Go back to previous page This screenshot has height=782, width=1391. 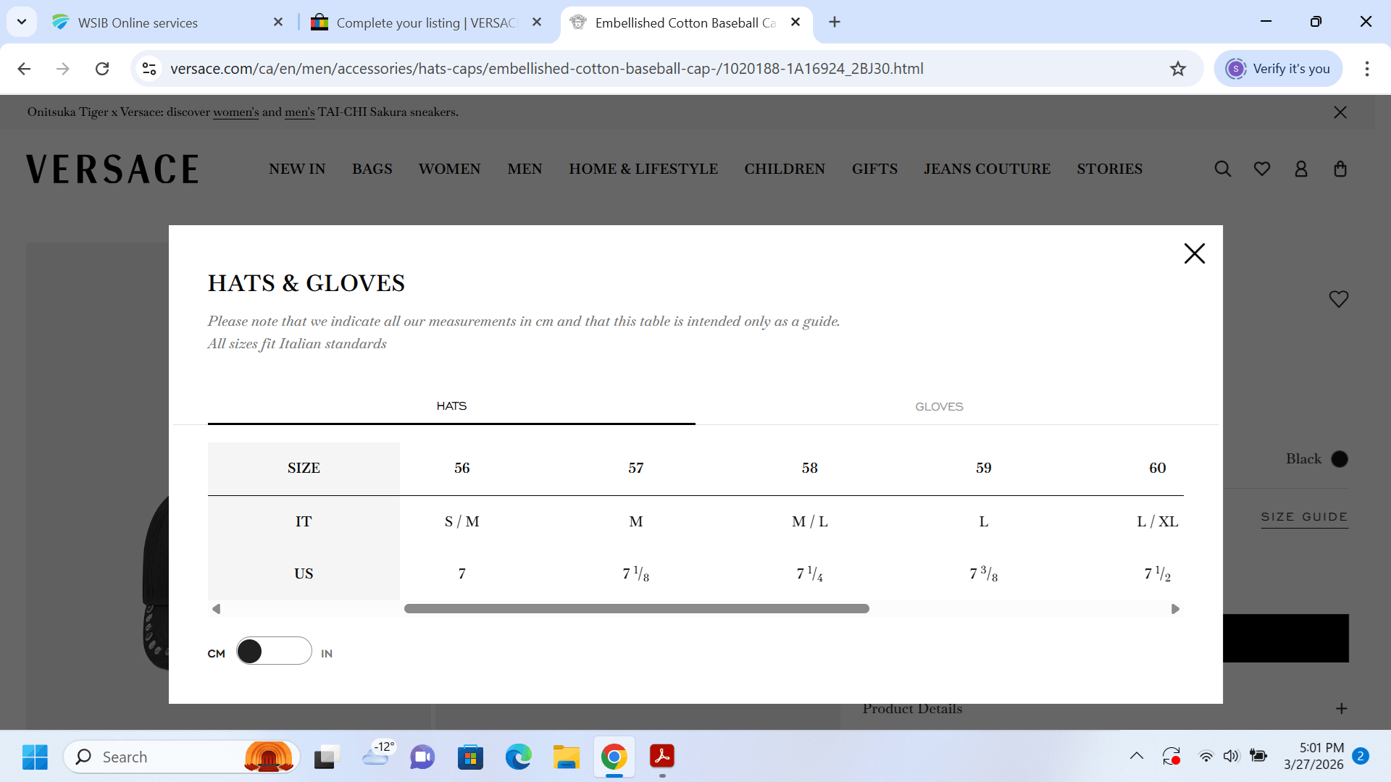[24, 69]
